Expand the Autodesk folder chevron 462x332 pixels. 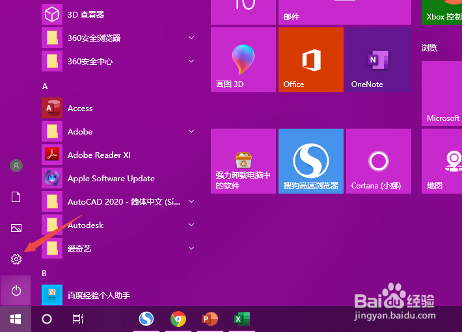(191, 225)
